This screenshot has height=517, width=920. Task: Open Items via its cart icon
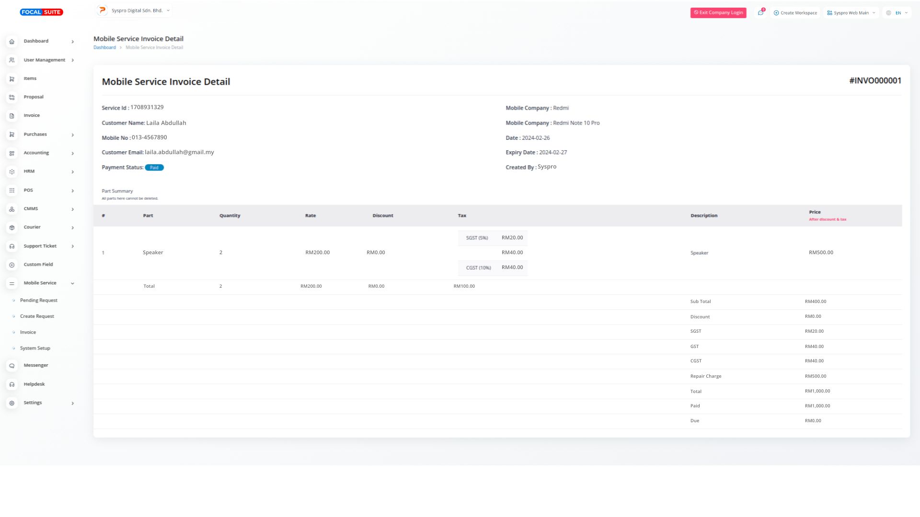click(x=12, y=79)
